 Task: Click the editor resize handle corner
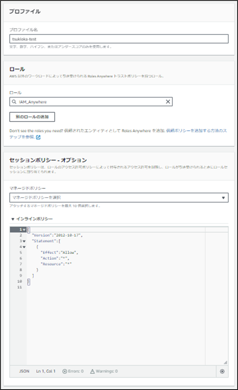click(x=225, y=362)
